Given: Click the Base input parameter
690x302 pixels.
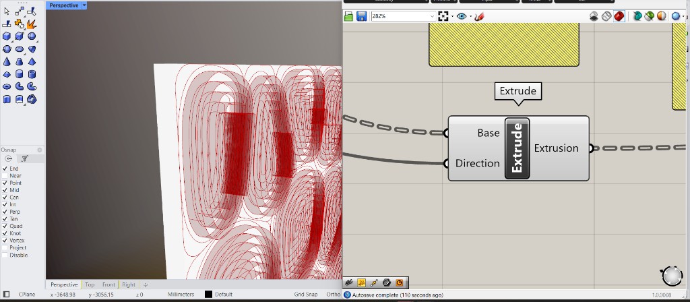Looking at the screenshot, I should coord(489,133).
